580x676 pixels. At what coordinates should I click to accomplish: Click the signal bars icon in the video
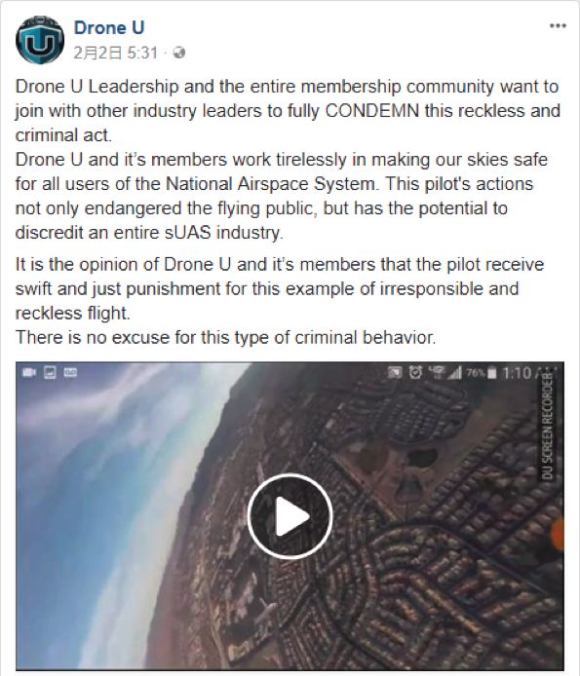point(454,372)
